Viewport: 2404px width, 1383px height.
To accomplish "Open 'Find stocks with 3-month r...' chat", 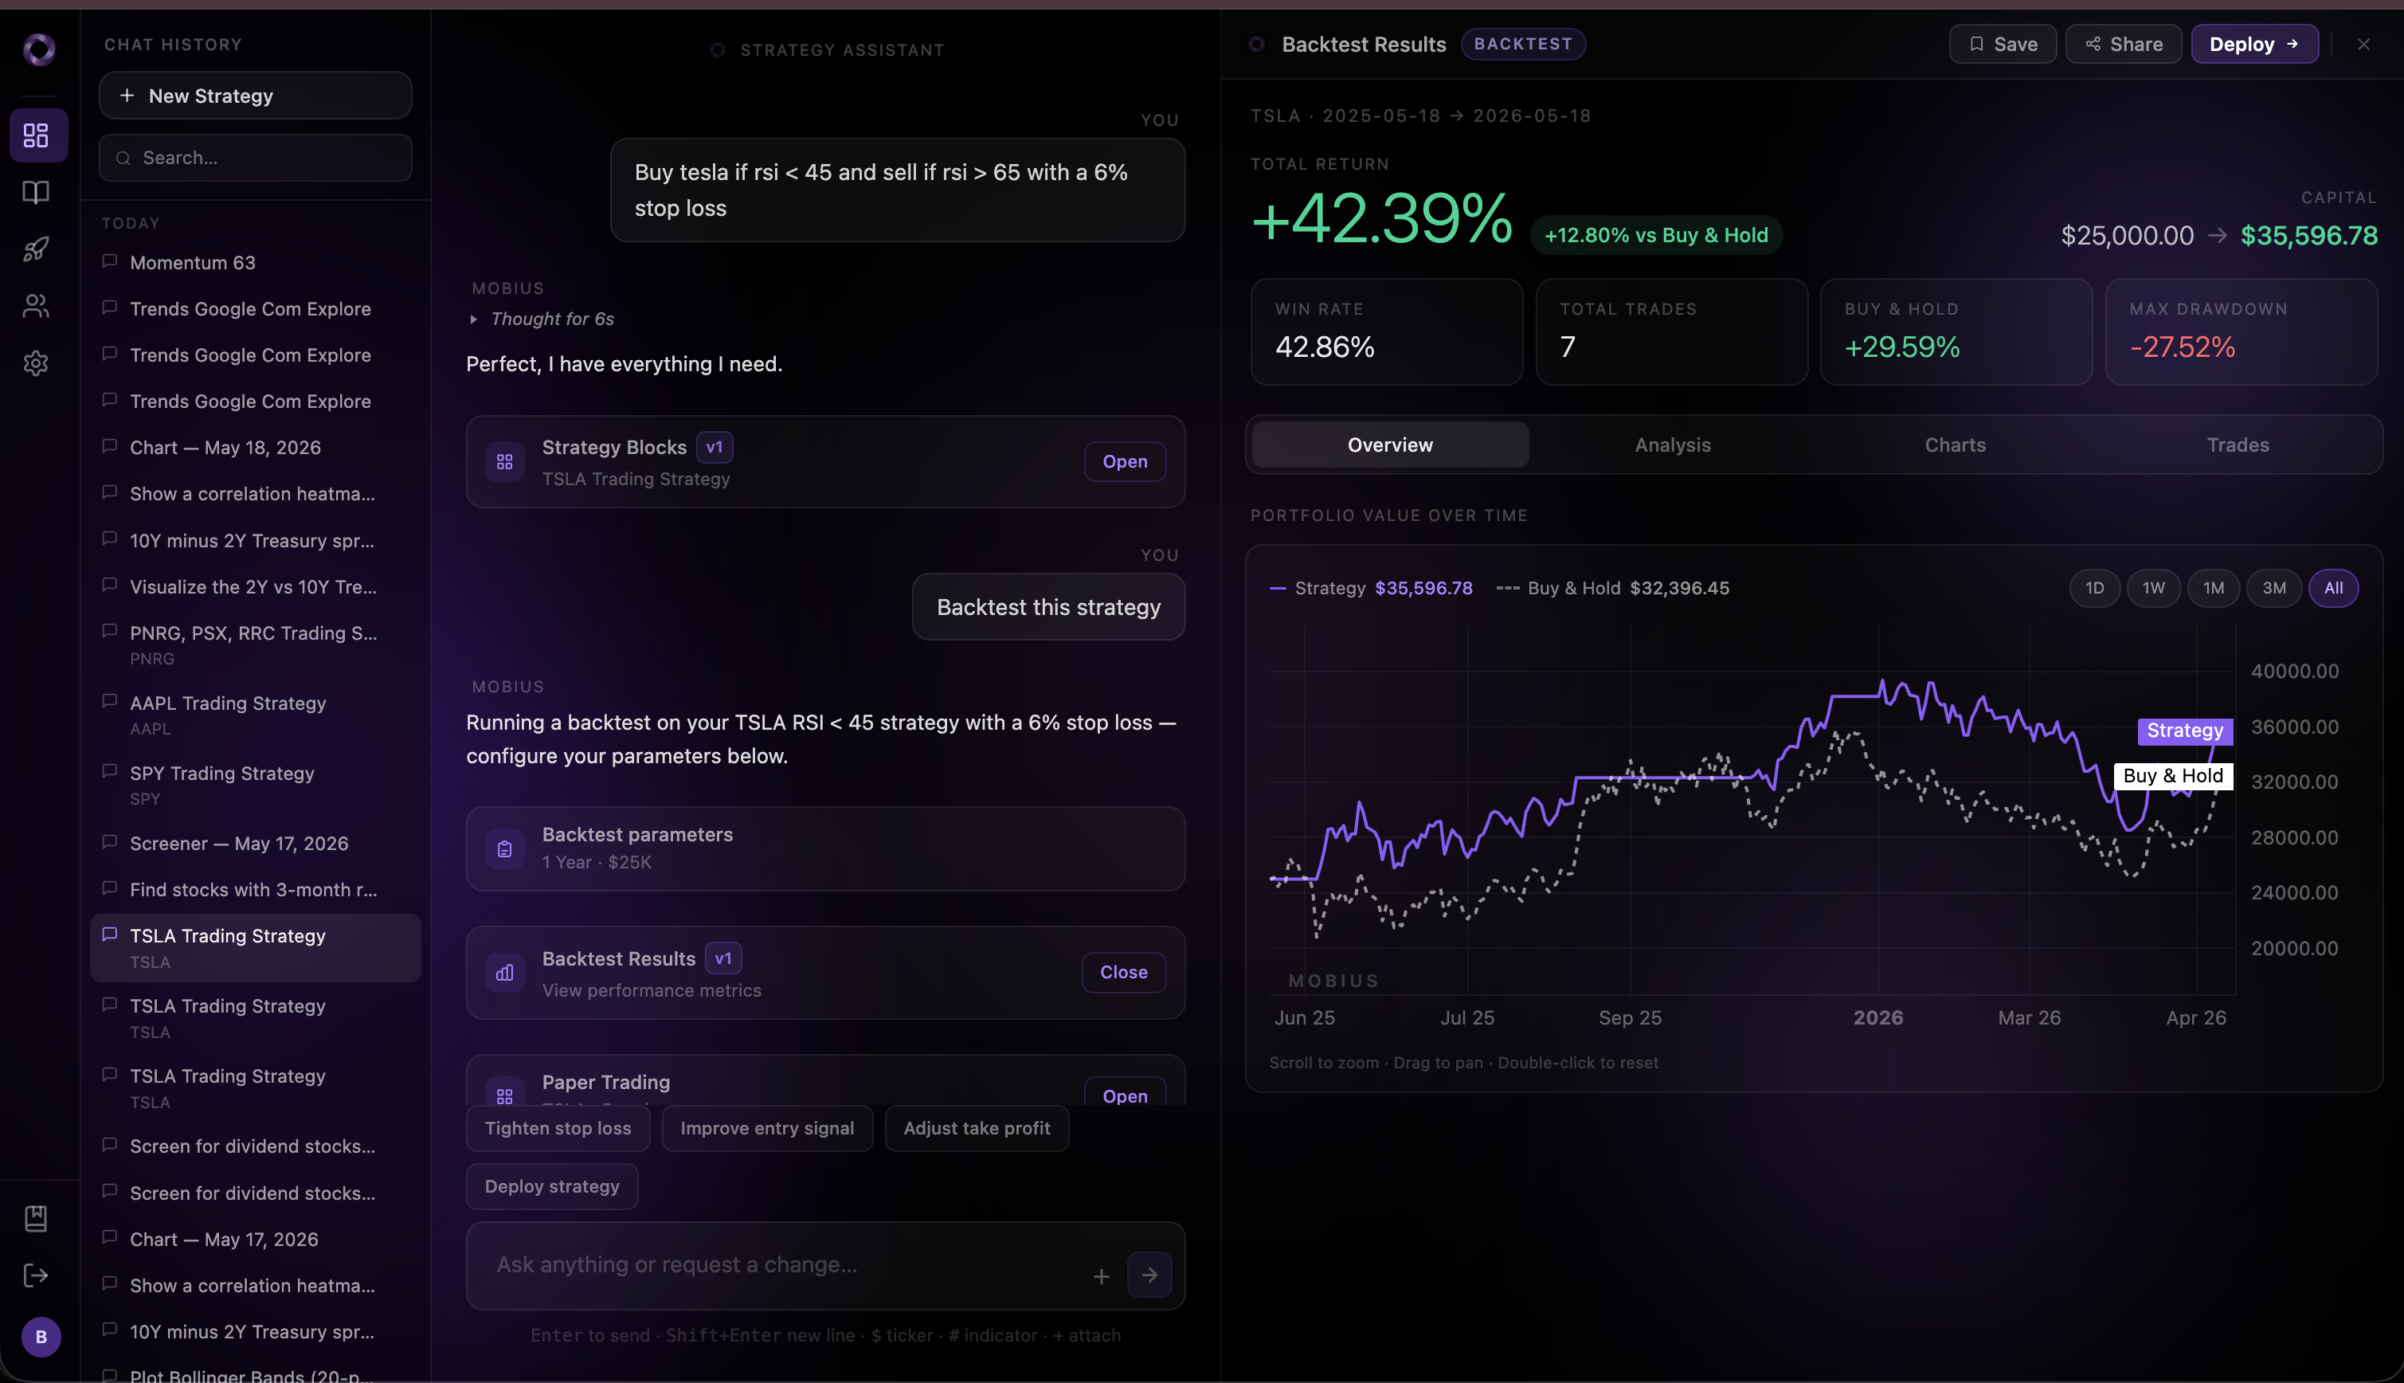I will [x=256, y=890].
